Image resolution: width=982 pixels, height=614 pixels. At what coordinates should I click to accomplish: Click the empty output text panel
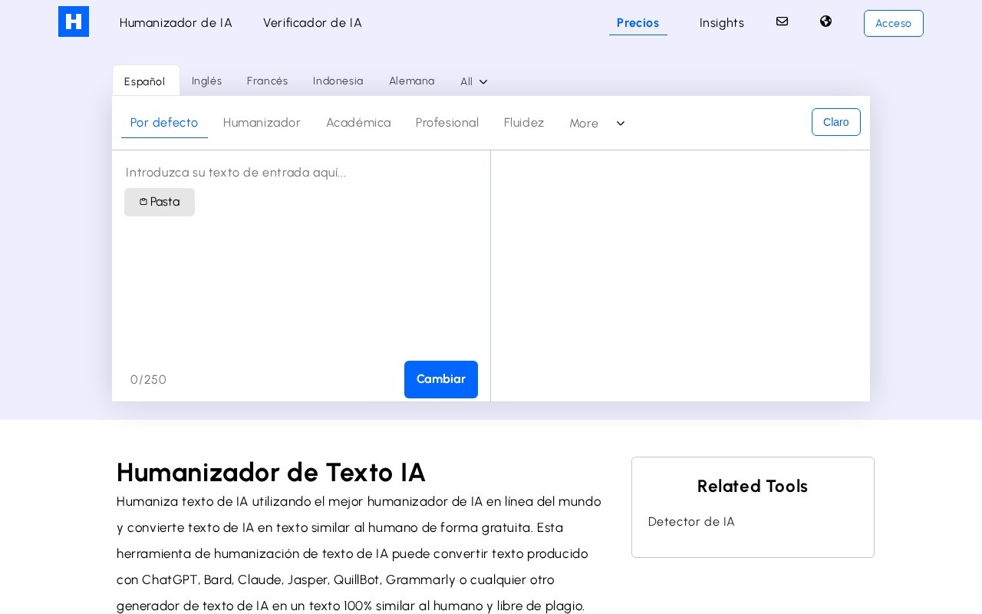[x=680, y=276]
